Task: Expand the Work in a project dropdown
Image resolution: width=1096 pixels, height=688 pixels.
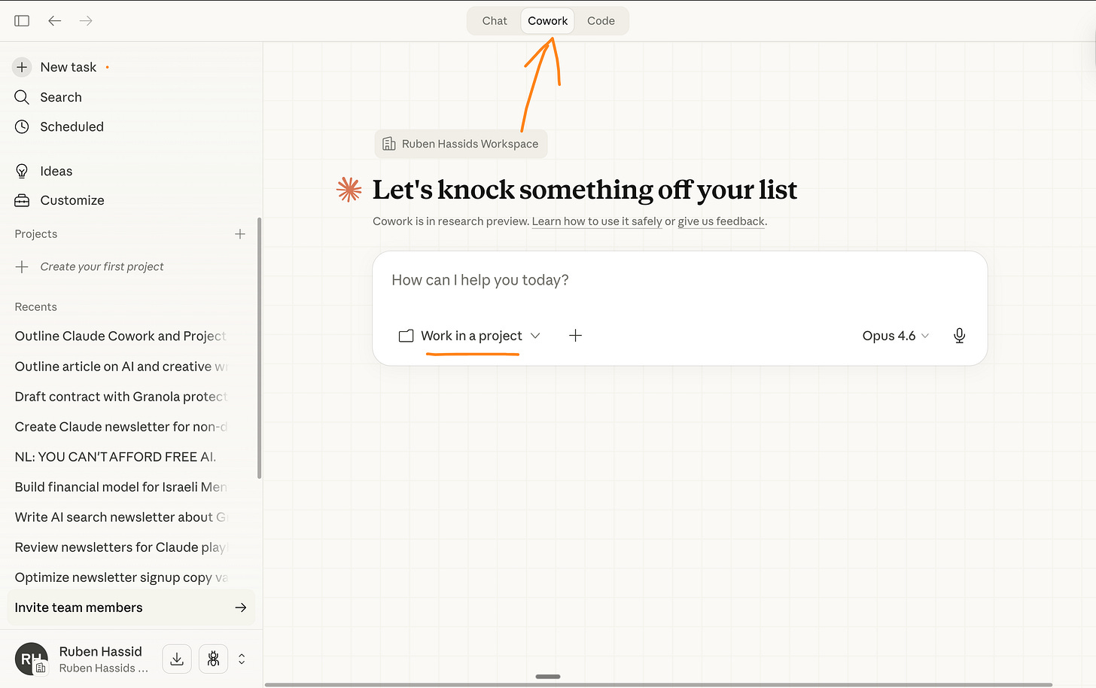Action: pyautogui.click(x=470, y=336)
